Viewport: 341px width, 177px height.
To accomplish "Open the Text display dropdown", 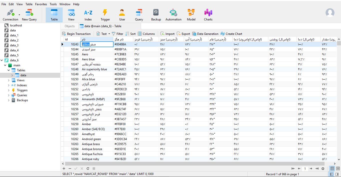I will 103,34.
